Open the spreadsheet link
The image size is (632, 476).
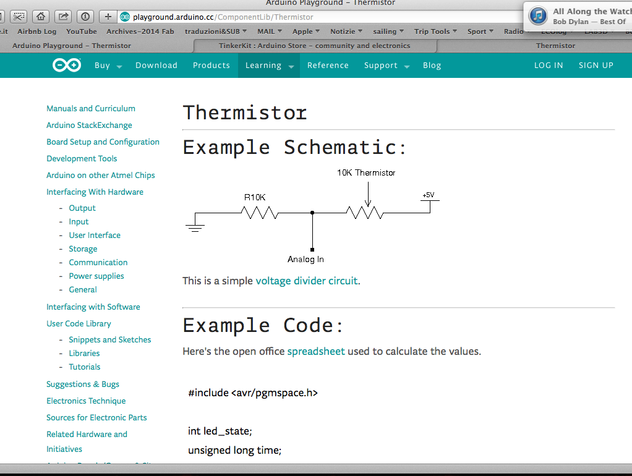pos(316,352)
